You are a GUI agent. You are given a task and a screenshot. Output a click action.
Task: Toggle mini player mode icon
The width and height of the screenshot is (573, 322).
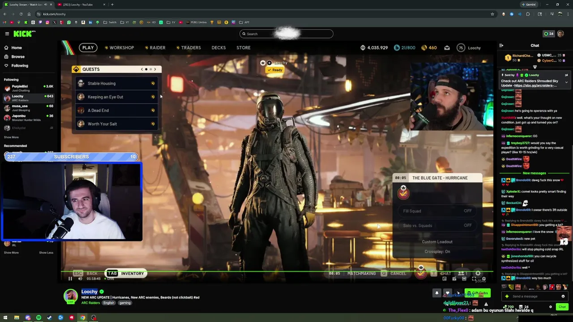pyautogui.click(x=445, y=279)
